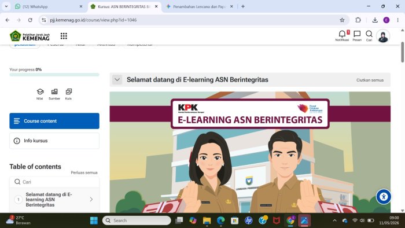Open the Chrome profile E icon
This screenshot has width=405, height=228.
tap(386, 20)
